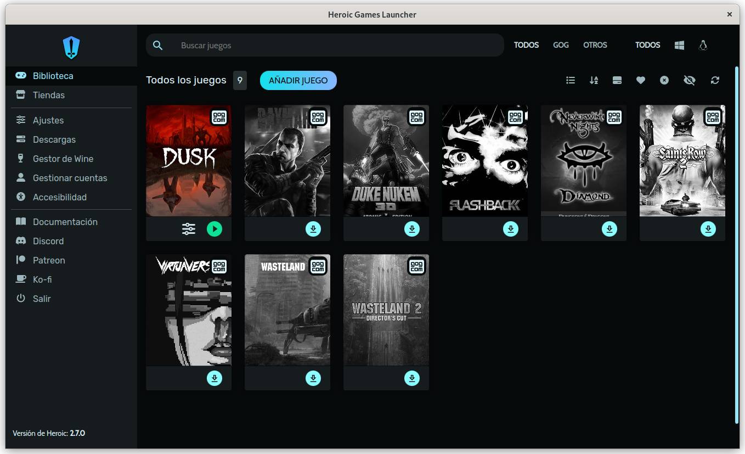Toggle favourites heart filter

[x=641, y=80]
